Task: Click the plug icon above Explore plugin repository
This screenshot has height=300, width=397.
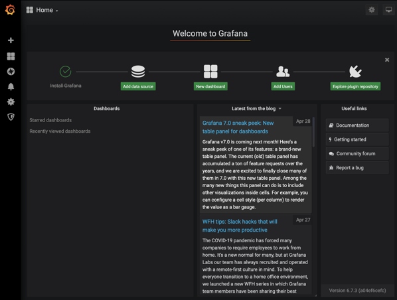Action: 355,72
